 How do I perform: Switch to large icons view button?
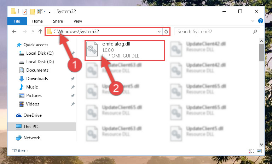coord(259,151)
